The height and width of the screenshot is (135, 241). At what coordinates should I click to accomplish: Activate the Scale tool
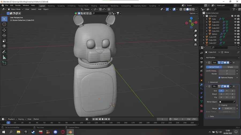pos(4,41)
